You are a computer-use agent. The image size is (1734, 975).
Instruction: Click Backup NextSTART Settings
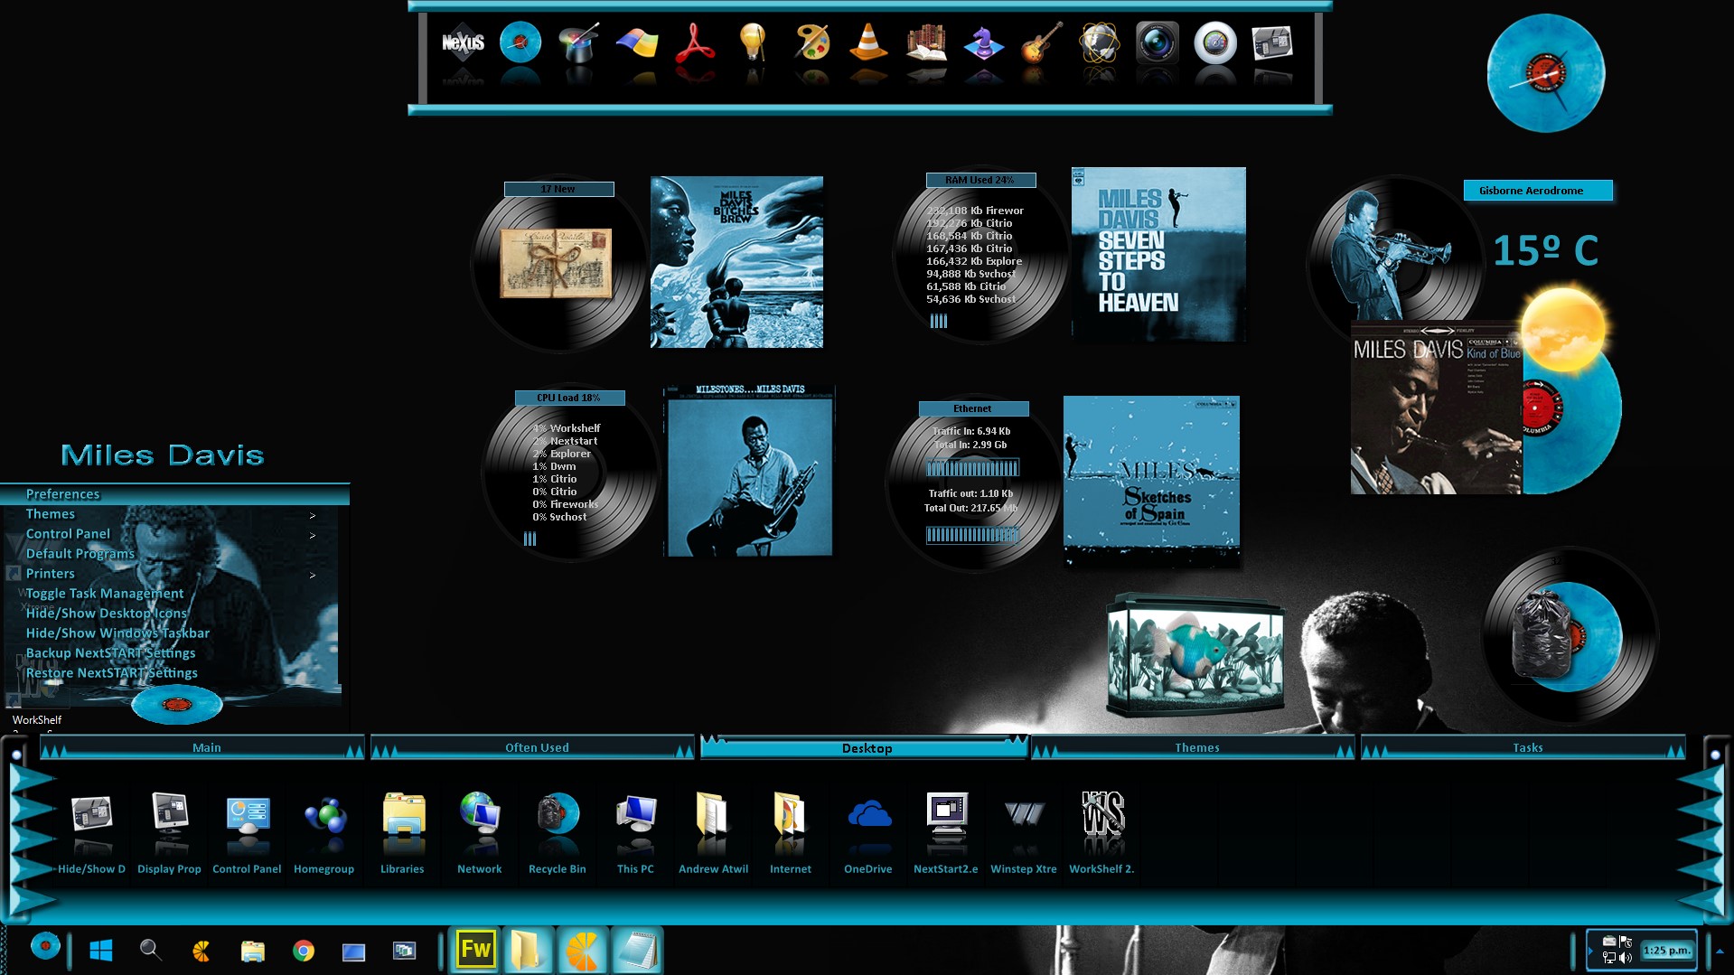[110, 653]
